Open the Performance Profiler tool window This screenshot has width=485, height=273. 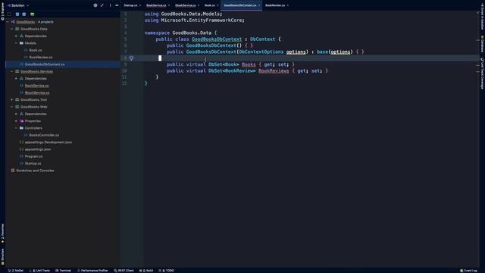[x=92, y=271]
